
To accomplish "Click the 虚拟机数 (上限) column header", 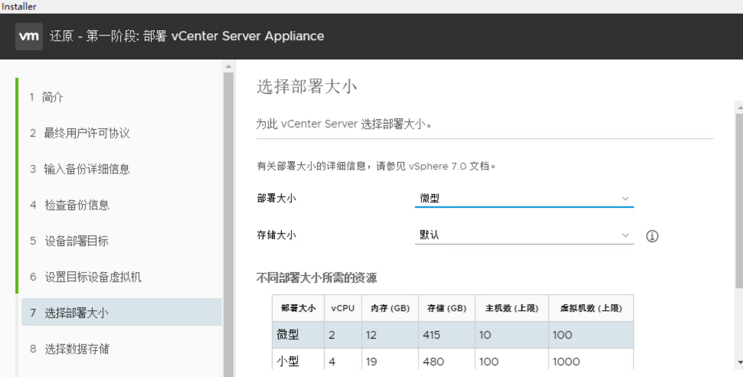I will (x=590, y=309).
